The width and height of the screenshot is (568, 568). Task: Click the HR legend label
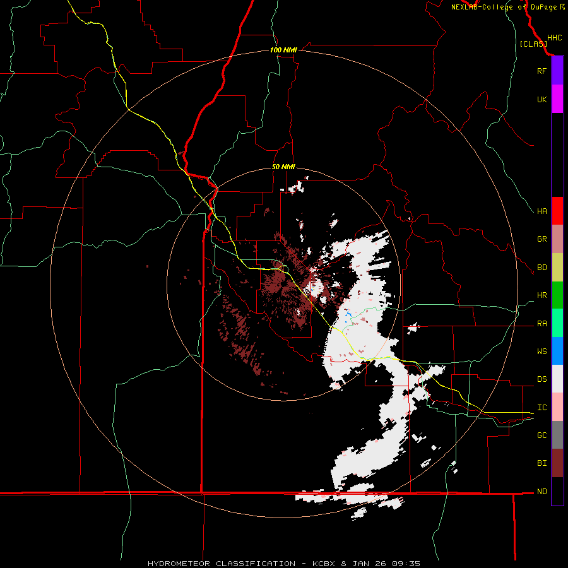pyautogui.click(x=541, y=295)
